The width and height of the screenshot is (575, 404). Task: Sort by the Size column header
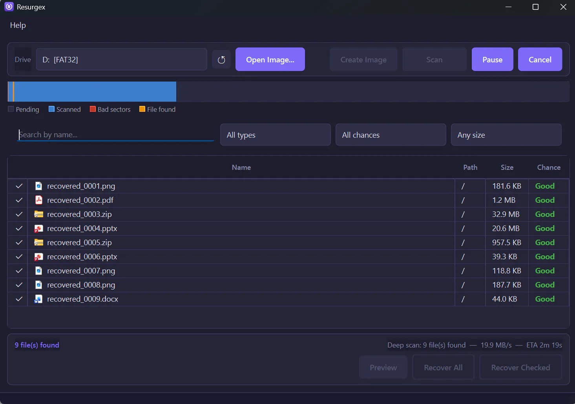(507, 167)
